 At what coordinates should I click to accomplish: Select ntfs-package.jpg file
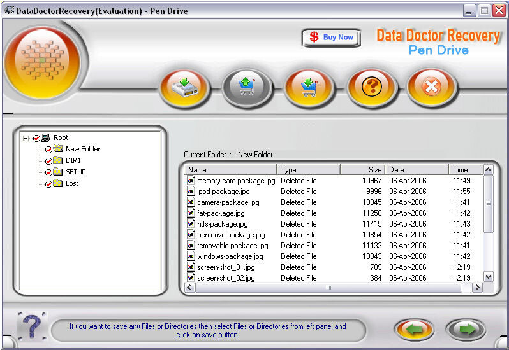click(223, 224)
